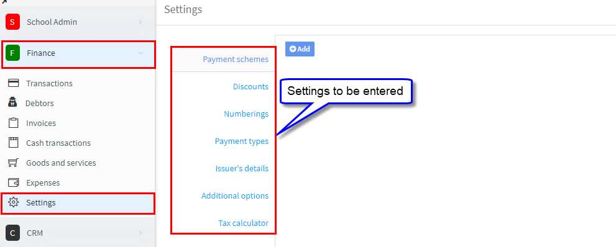Click the Debtors spy icon
The width and height of the screenshot is (616, 247).
click(12, 103)
